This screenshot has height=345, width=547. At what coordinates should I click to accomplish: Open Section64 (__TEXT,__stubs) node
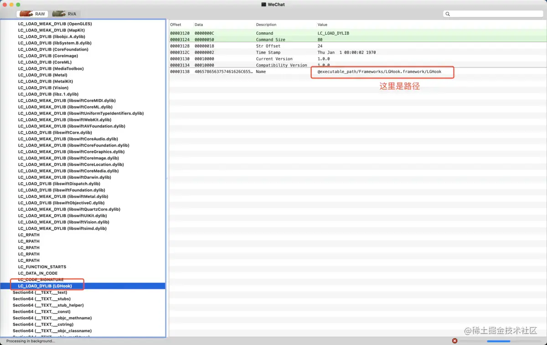click(41, 298)
